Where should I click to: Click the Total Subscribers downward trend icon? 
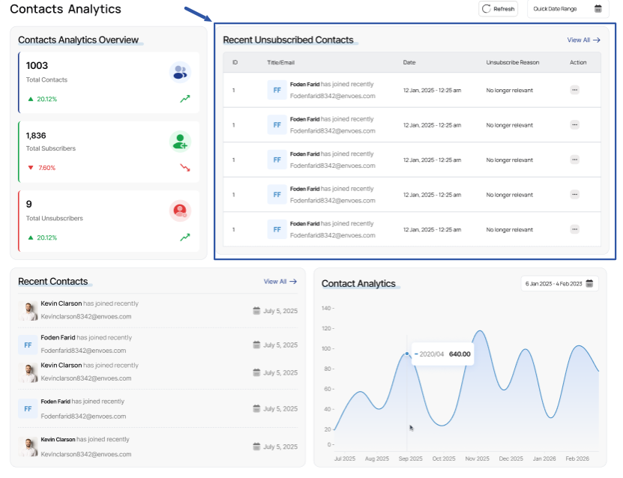pyautogui.click(x=185, y=168)
